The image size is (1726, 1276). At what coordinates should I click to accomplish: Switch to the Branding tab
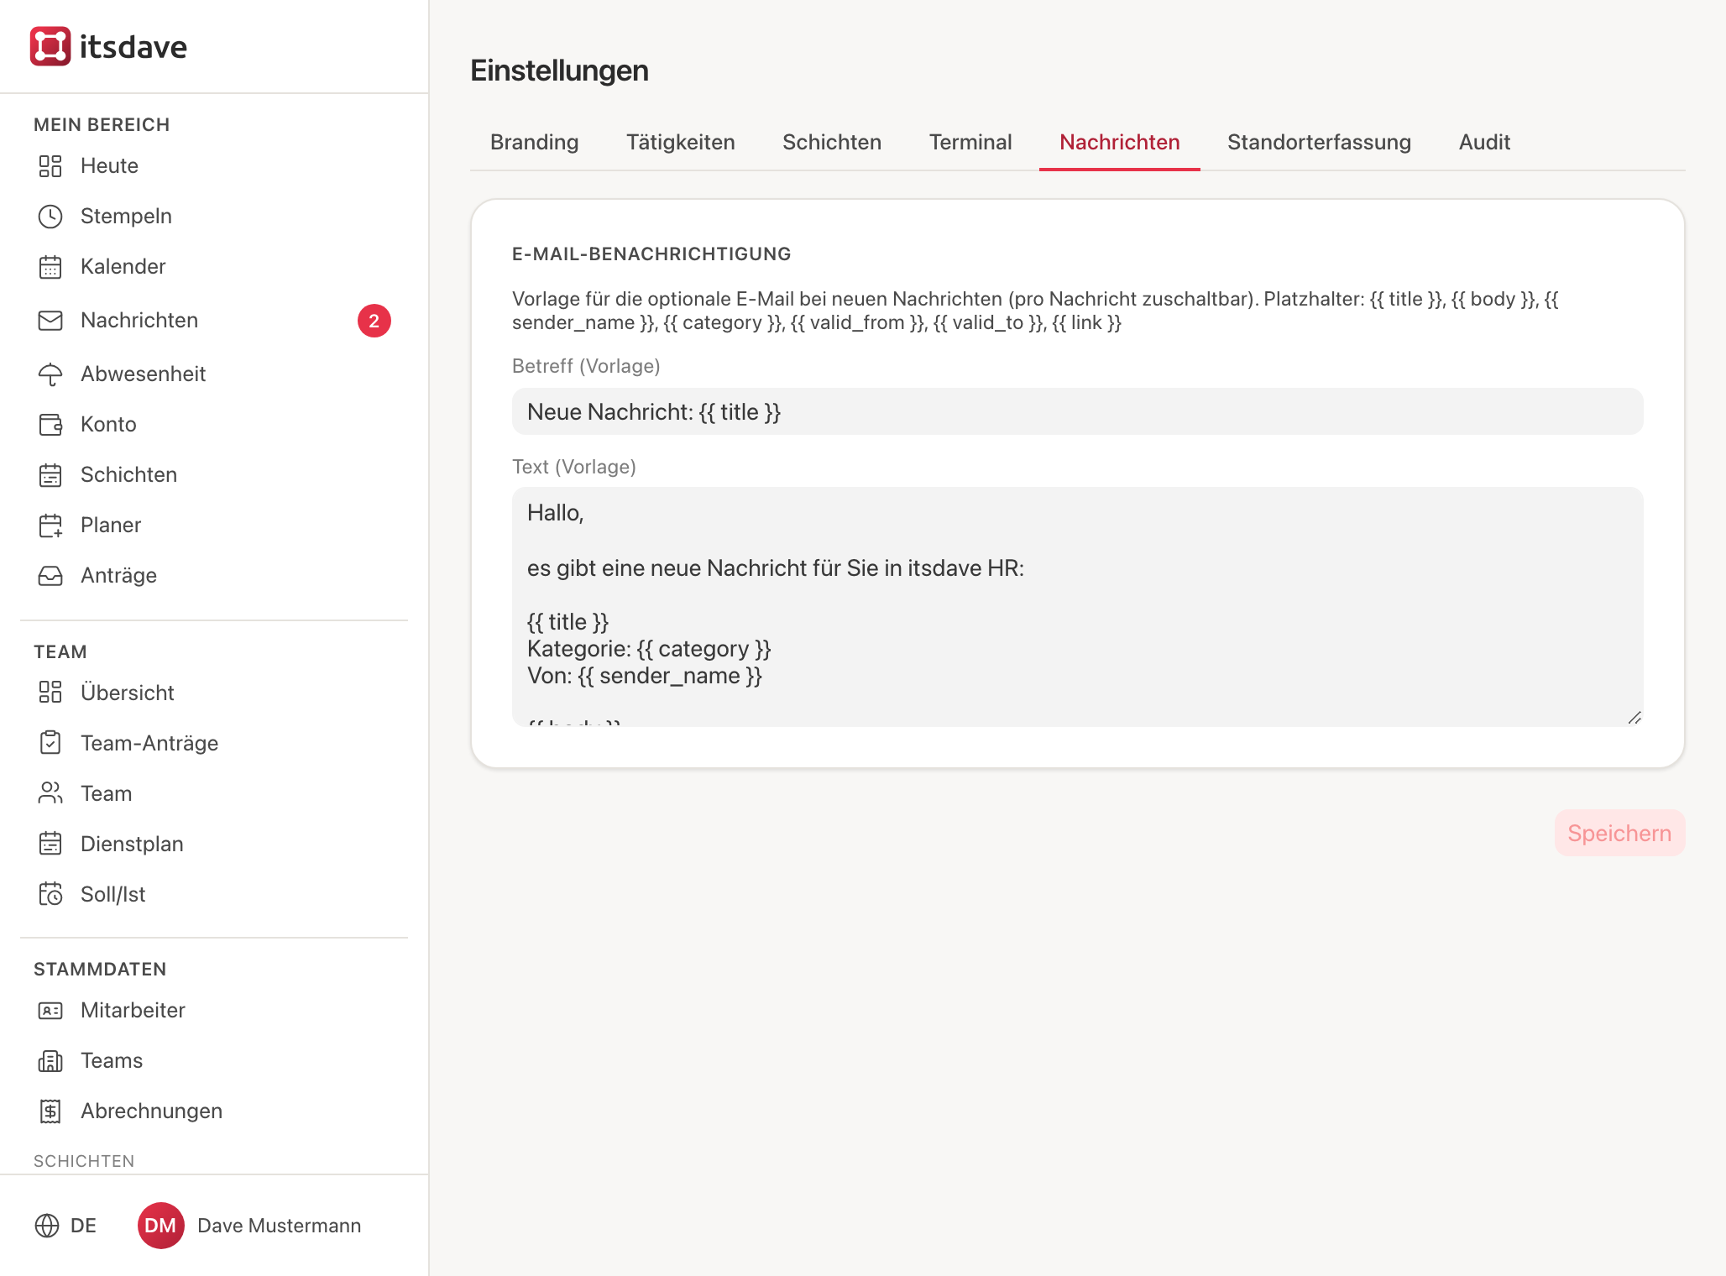(x=535, y=143)
